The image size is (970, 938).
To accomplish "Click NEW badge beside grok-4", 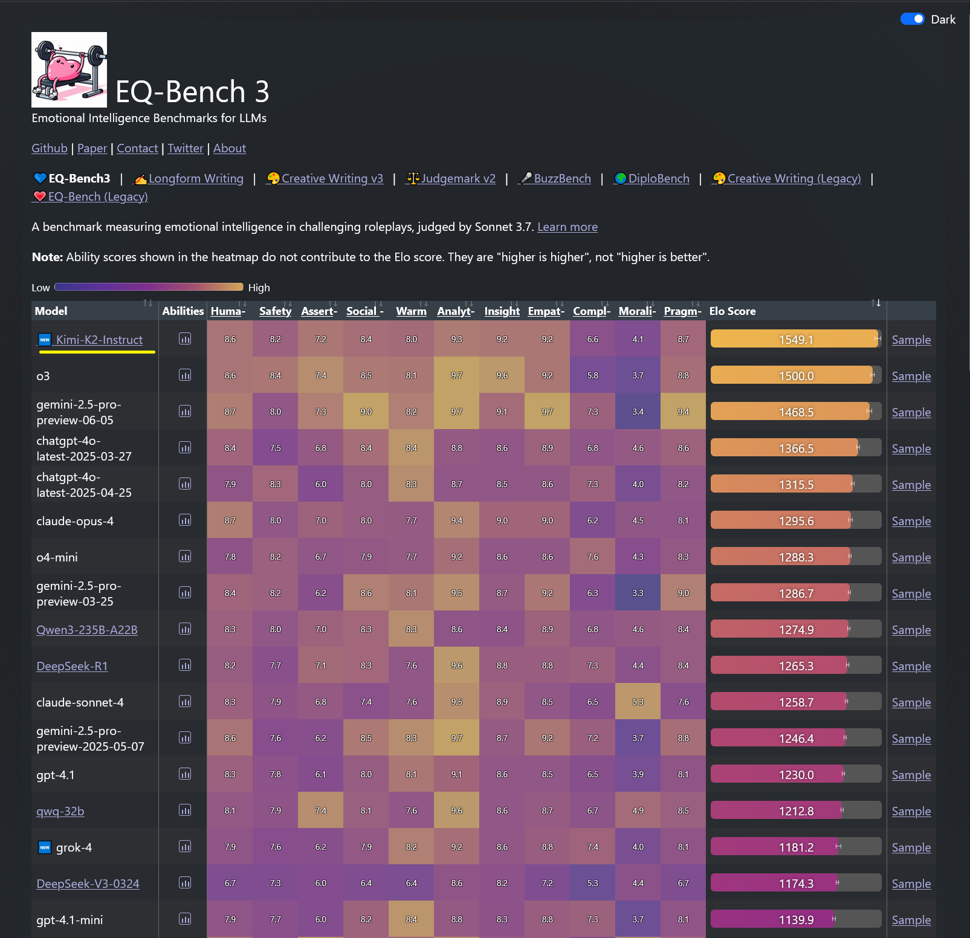I will [x=45, y=847].
